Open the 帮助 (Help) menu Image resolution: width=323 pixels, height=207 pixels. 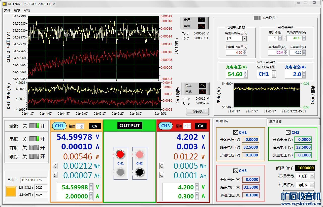click(x=27, y=10)
